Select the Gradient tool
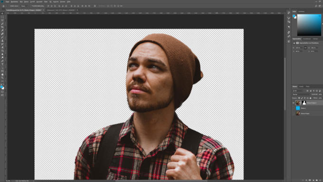The height and width of the screenshot is (182, 323). (2, 51)
